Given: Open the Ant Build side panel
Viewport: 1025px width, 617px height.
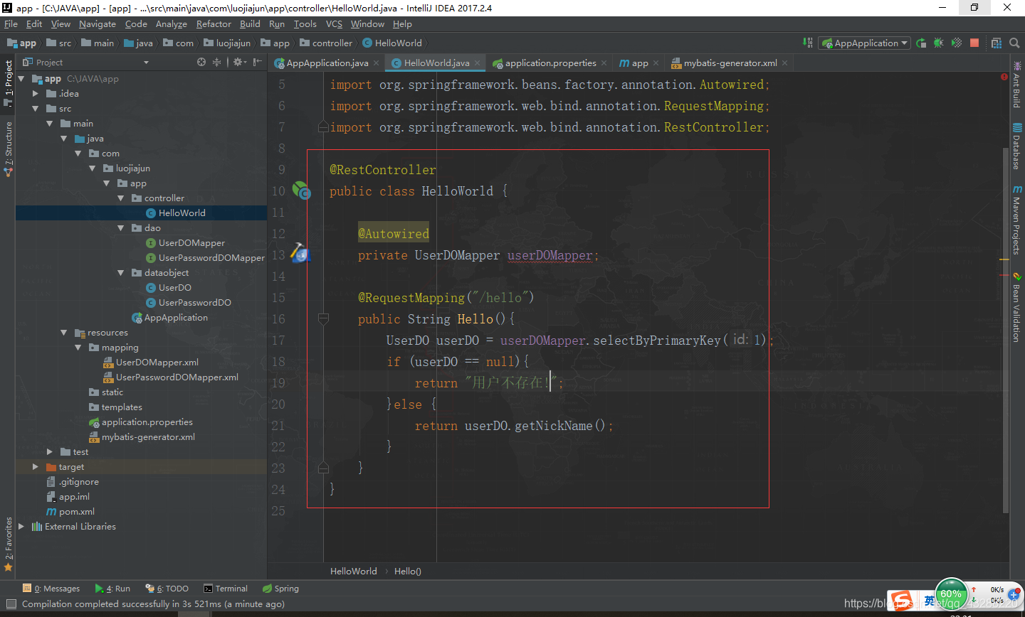Looking at the screenshot, I should tap(1016, 84).
